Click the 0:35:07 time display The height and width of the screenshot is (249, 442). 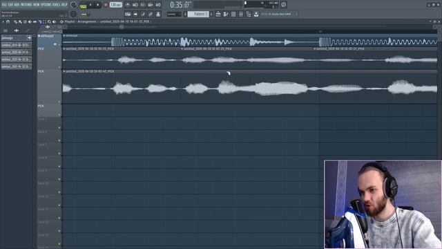click(x=180, y=5)
